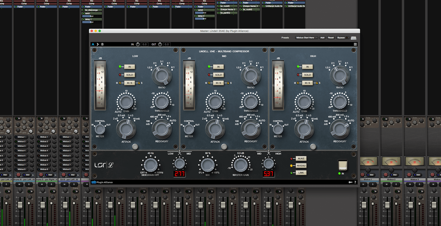The image size is (441, 226).
Task: Solo the MID band
Action: pyautogui.click(x=218, y=75)
